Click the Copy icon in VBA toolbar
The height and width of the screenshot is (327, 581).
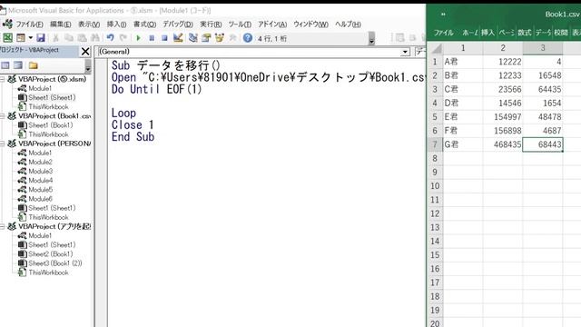click(69, 38)
